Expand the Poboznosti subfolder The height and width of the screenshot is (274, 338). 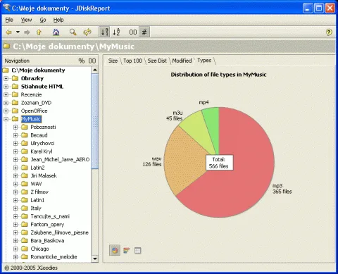coord(15,127)
